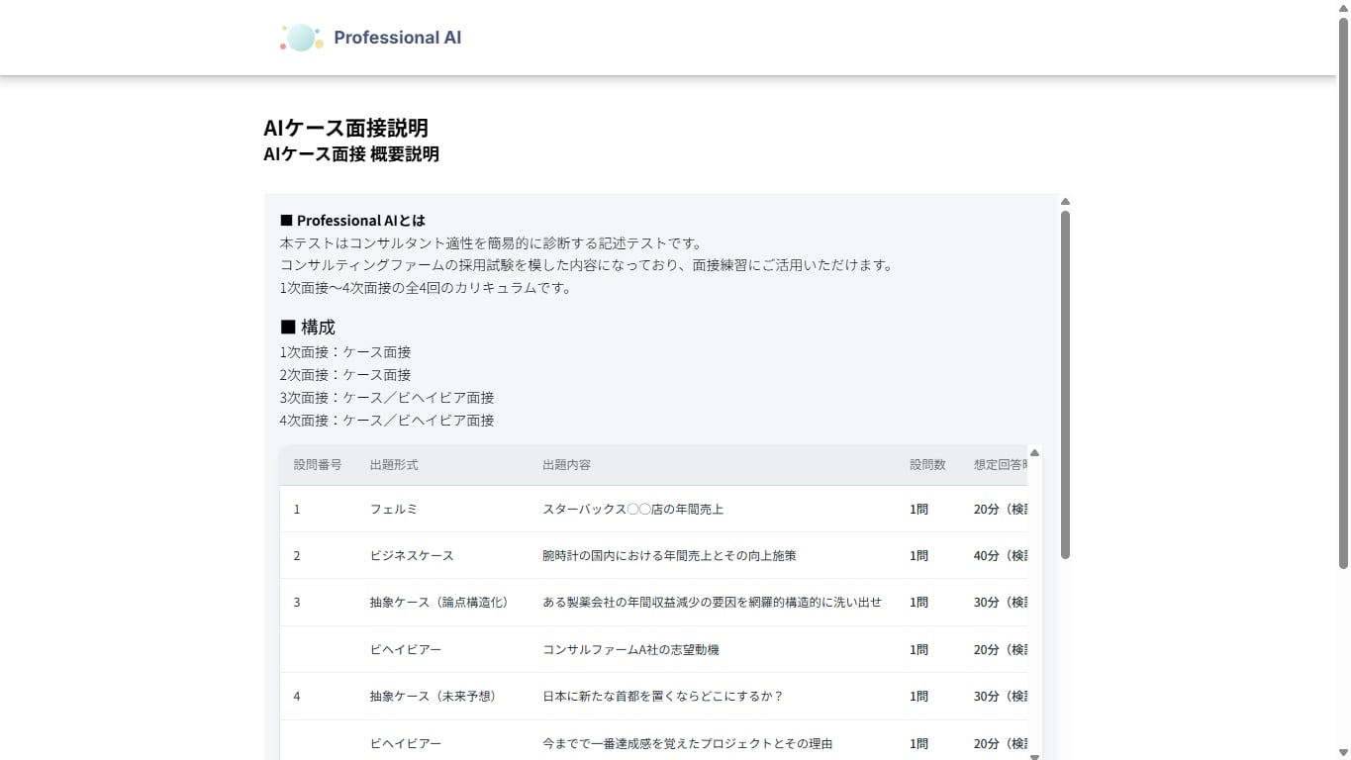Click the コンサルファームA社の志望動機 cell
The image size is (1351, 760).
point(631,650)
